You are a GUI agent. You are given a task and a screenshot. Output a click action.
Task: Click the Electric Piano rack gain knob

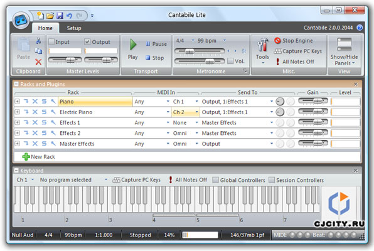(280, 112)
